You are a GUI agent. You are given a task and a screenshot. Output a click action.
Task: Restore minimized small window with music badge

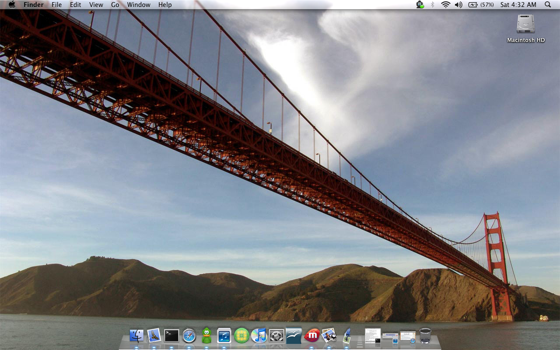point(390,338)
